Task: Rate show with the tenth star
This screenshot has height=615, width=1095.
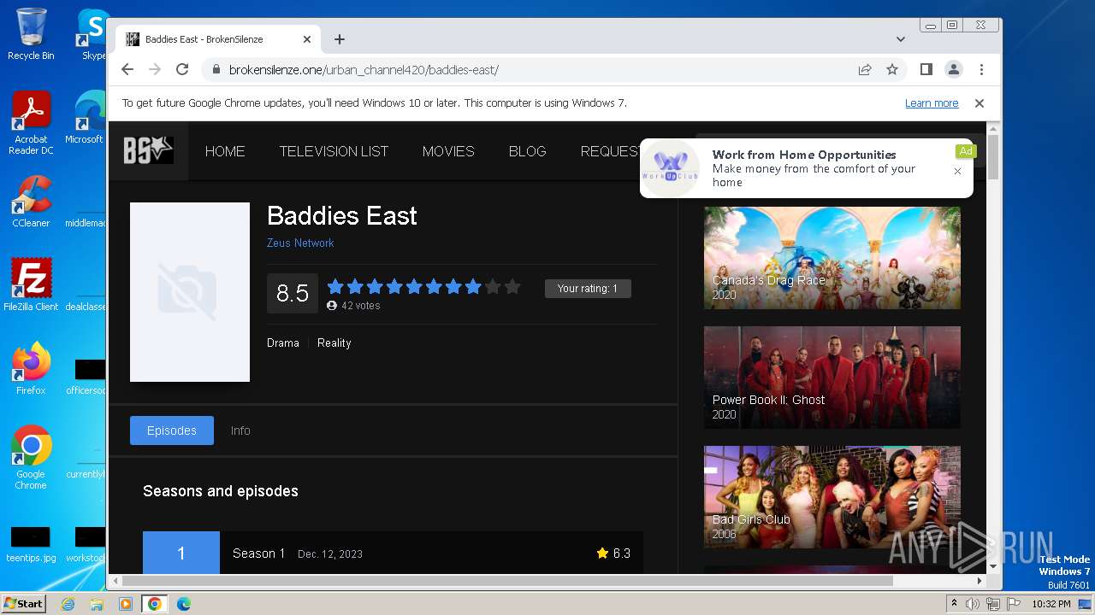Action: pyautogui.click(x=512, y=287)
